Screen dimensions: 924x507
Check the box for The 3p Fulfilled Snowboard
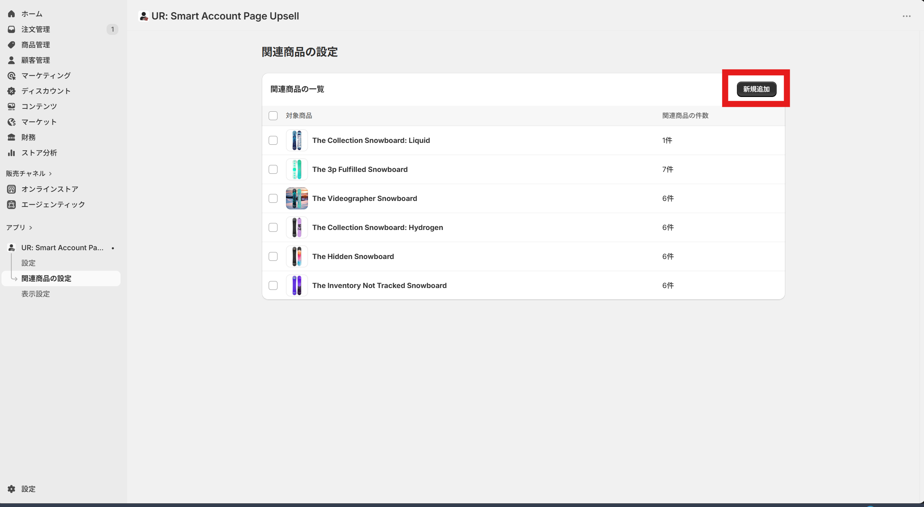pyautogui.click(x=273, y=169)
